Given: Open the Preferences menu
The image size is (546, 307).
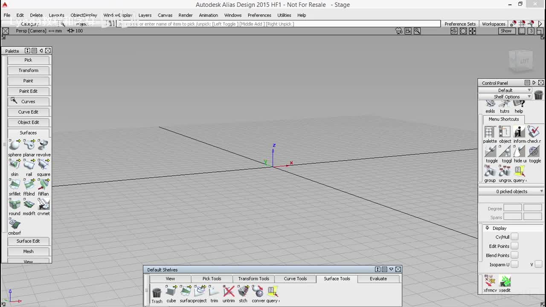Looking at the screenshot, I should pos(259,15).
